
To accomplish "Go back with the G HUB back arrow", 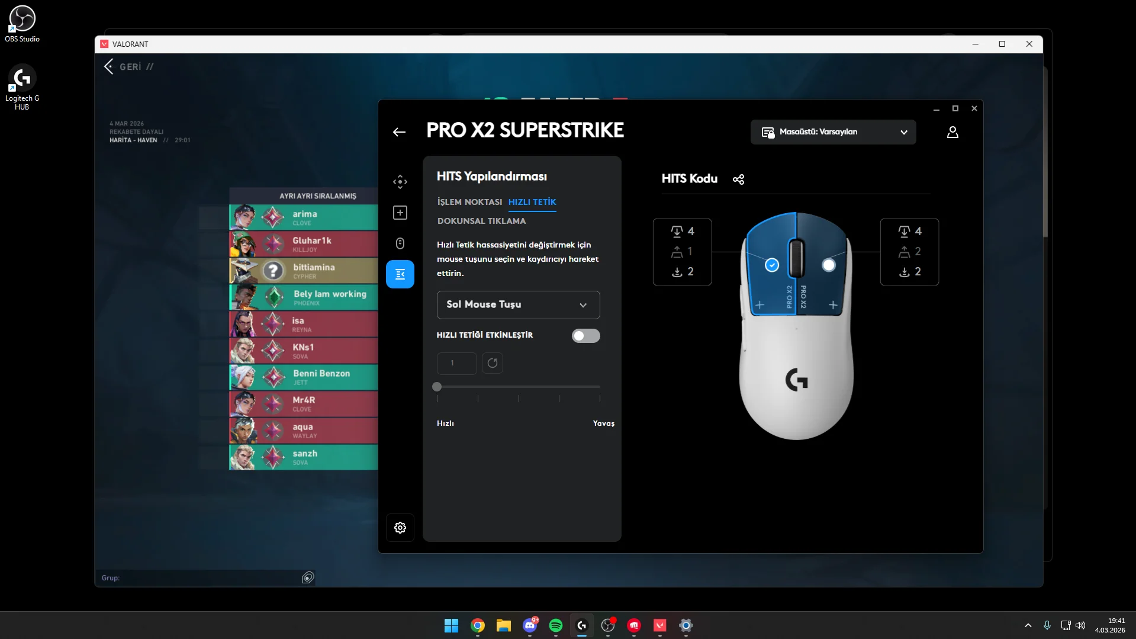I will (x=400, y=132).
